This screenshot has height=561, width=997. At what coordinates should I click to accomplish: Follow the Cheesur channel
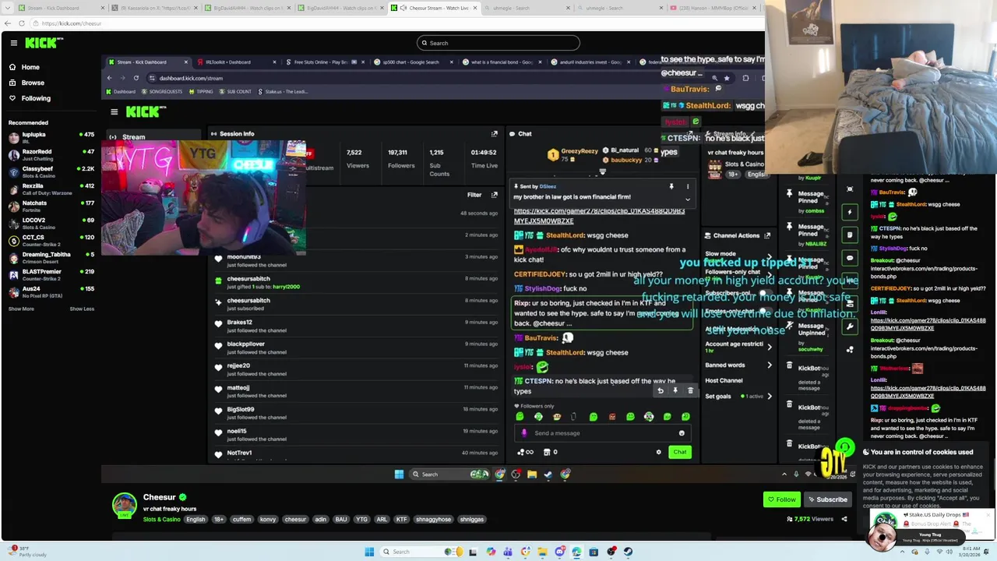click(782, 499)
